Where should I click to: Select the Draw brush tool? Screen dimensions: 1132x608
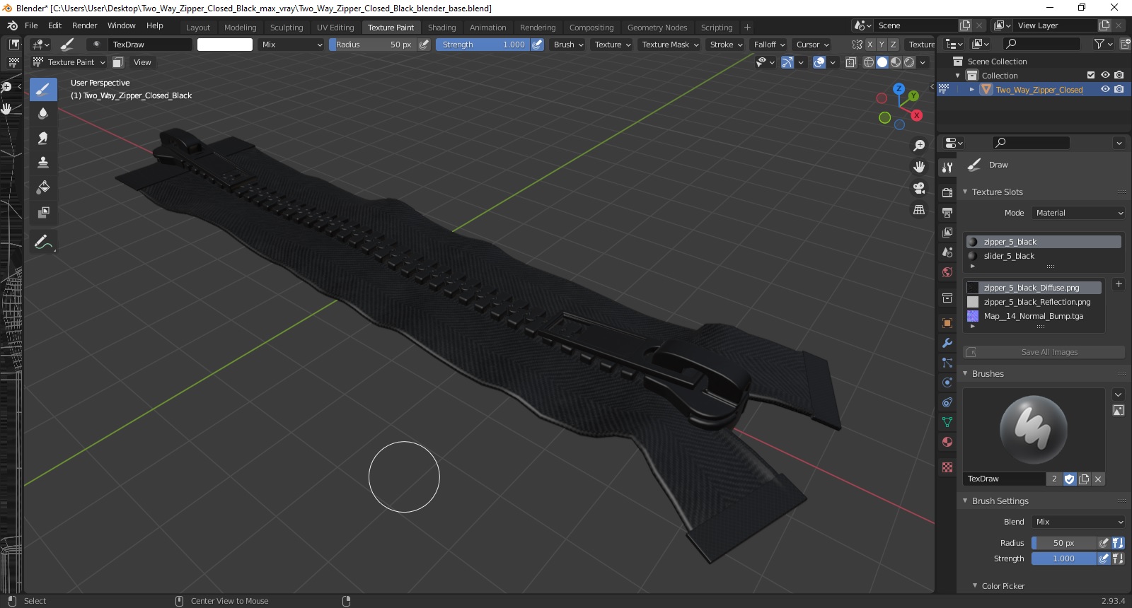[x=43, y=89]
